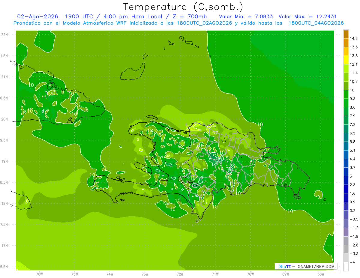Click the dark blue swatch between 0.9 and 1.6
360x278 pixels.
(x=346, y=198)
